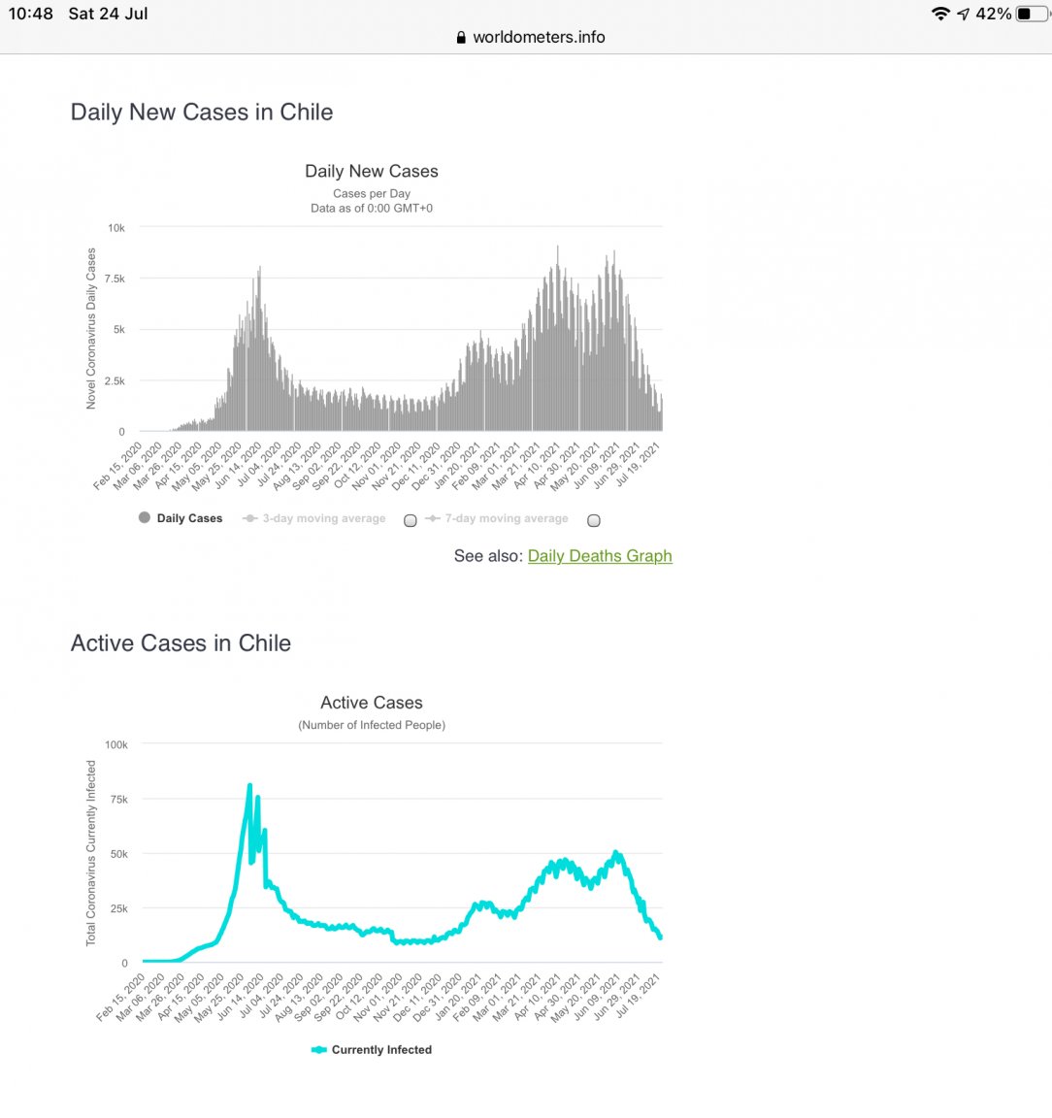
Task: Enable the 7-day moving average checkbox
Action: point(594,520)
